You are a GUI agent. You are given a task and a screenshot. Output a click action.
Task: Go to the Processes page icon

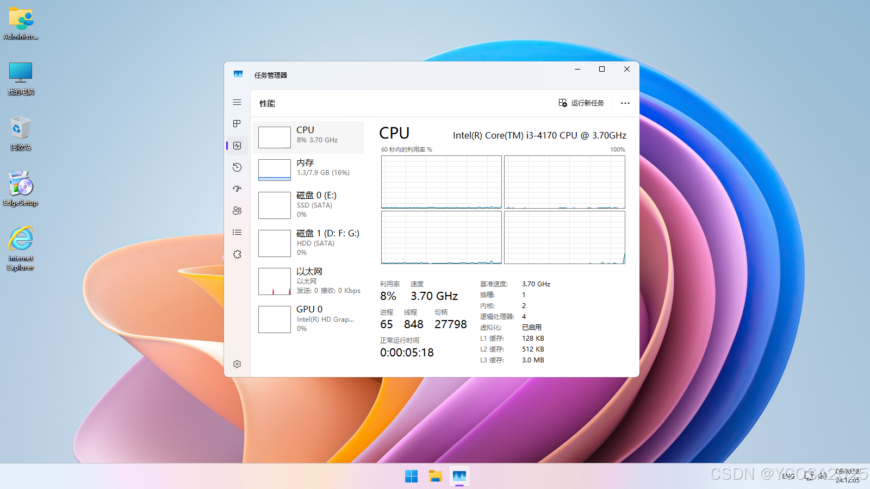[237, 124]
